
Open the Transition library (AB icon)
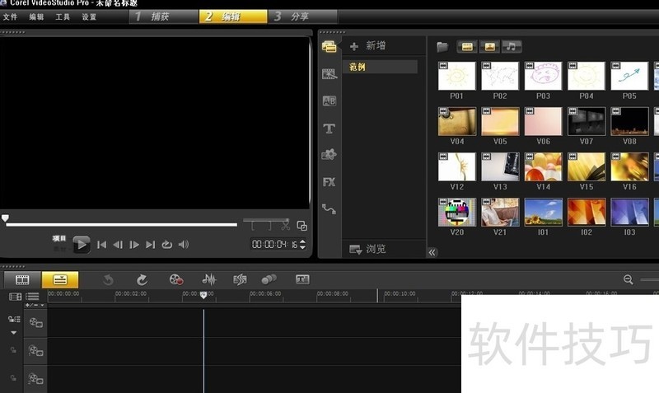coord(329,101)
